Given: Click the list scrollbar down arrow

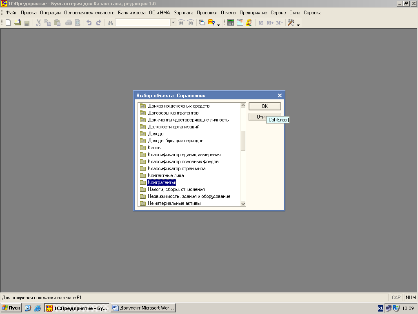Looking at the screenshot, I should tap(243, 204).
